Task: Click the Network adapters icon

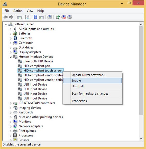Action: [x=15, y=126]
